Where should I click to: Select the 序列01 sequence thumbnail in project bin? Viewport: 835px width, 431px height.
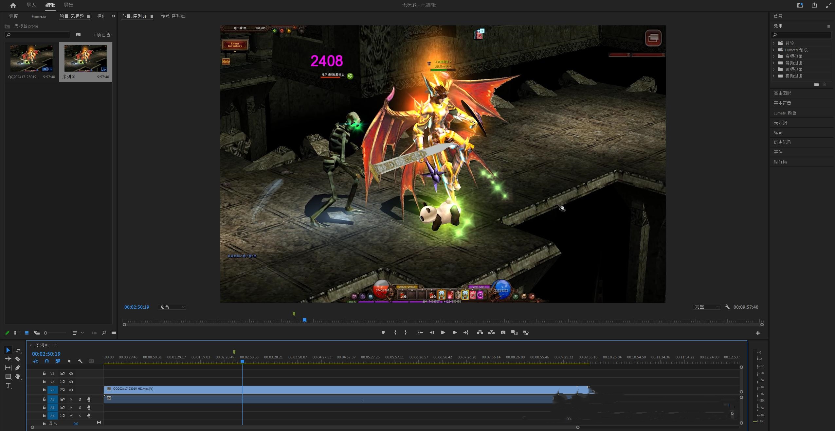pos(85,59)
